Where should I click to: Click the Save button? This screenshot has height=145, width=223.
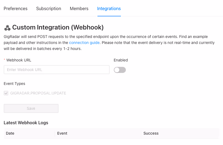coord(31,108)
